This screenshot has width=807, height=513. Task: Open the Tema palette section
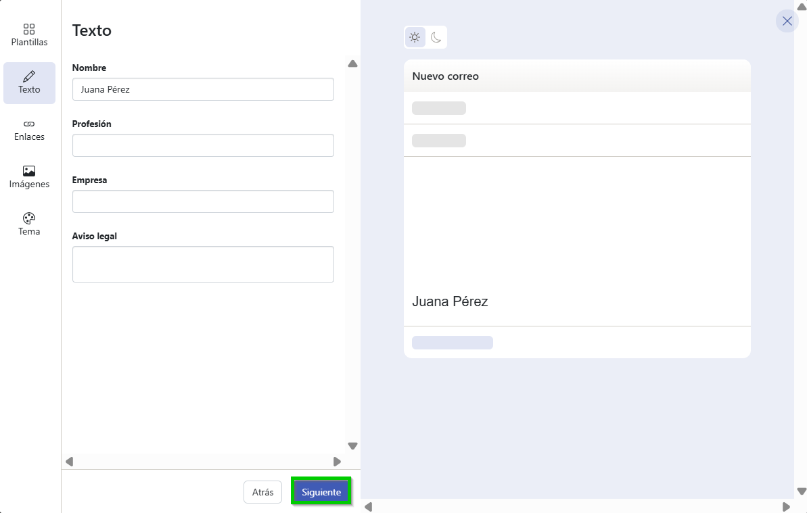[29, 224]
